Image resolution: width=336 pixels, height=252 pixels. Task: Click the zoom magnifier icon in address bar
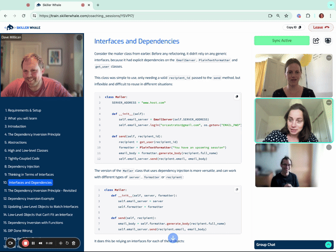278,16
